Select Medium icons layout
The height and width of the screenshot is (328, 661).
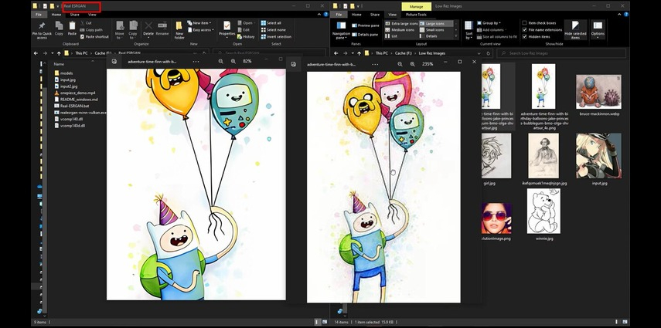(400, 30)
